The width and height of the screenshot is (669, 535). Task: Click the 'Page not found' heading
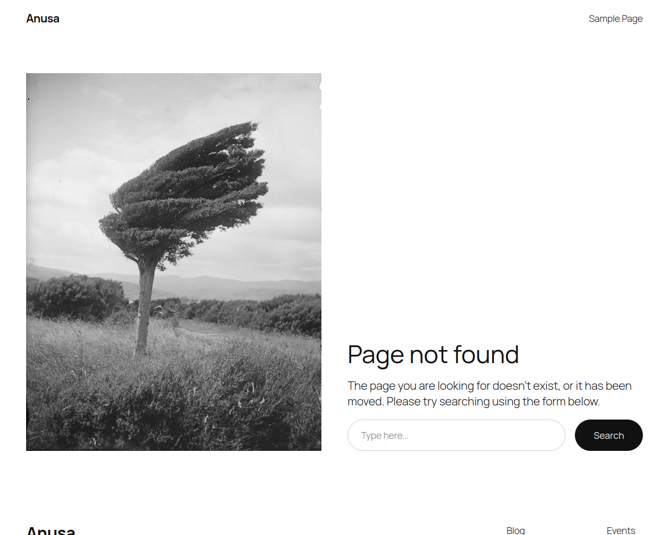coord(433,355)
